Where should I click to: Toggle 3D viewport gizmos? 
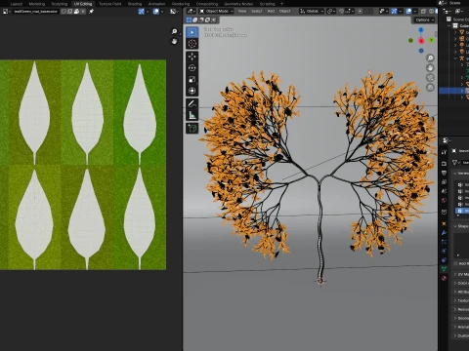(394, 11)
